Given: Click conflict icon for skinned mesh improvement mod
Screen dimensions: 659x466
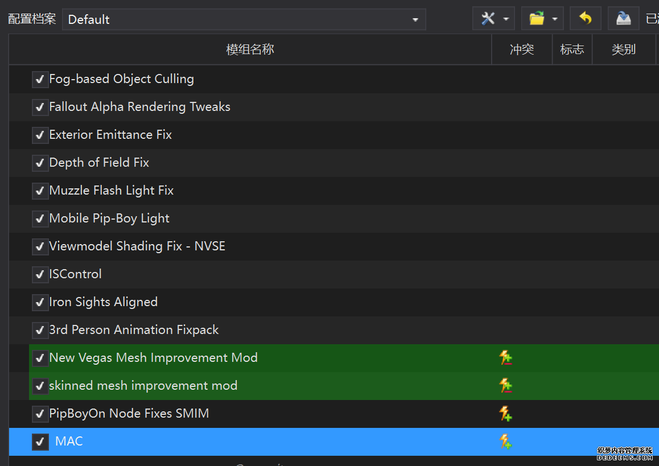Looking at the screenshot, I should (505, 386).
